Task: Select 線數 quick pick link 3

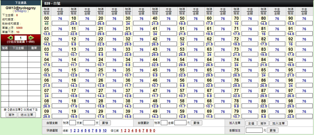Action: coord(78,131)
